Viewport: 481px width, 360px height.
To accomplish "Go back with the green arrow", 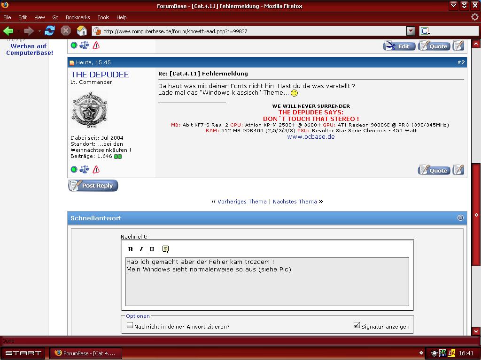I will 8,31.
